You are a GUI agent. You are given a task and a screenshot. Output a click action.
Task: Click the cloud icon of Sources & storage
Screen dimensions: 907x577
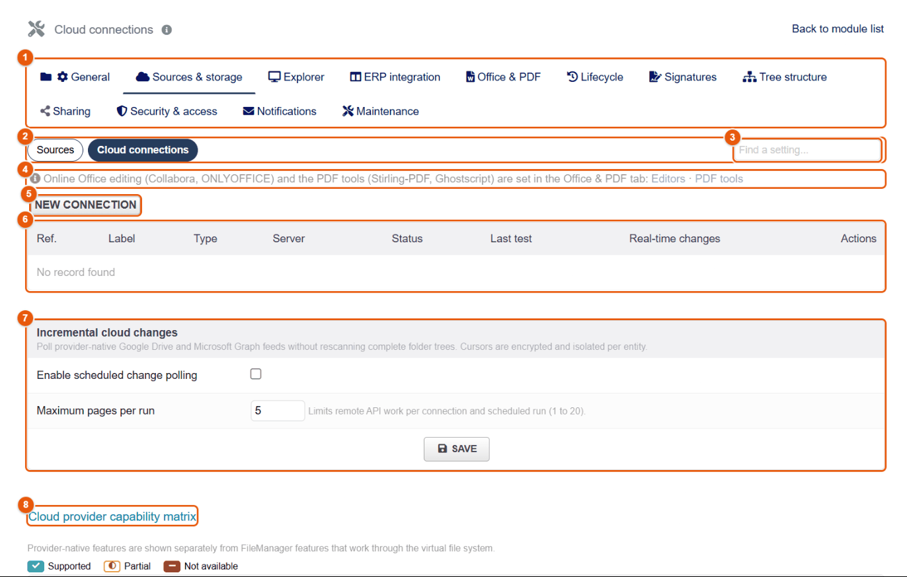[142, 77]
